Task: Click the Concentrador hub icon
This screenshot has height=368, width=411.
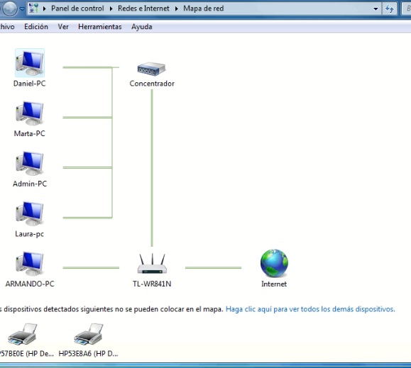Action: pyautogui.click(x=151, y=69)
